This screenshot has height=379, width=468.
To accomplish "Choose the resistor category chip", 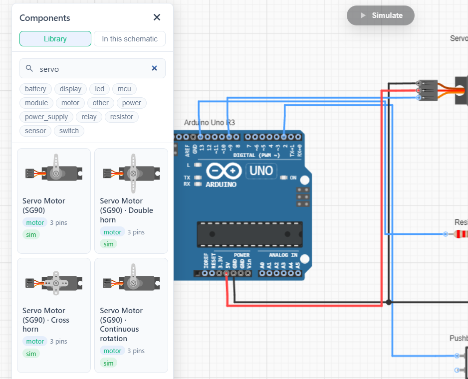I will pos(121,117).
